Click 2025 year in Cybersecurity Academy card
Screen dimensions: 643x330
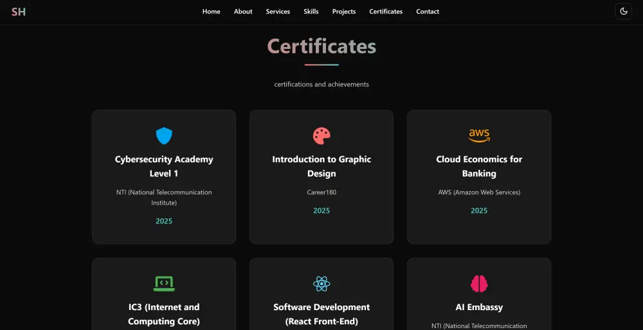coord(164,221)
